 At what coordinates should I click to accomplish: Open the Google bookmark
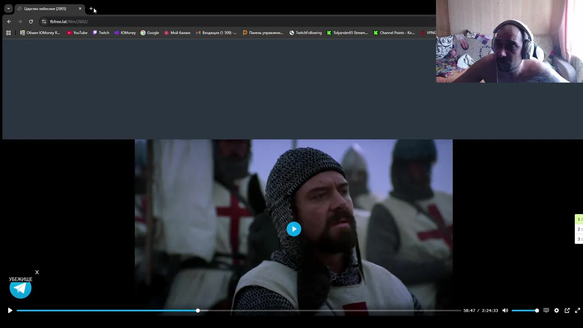pyautogui.click(x=150, y=33)
